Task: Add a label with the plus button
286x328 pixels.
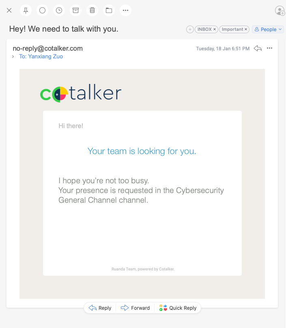Action: [x=190, y=29]
